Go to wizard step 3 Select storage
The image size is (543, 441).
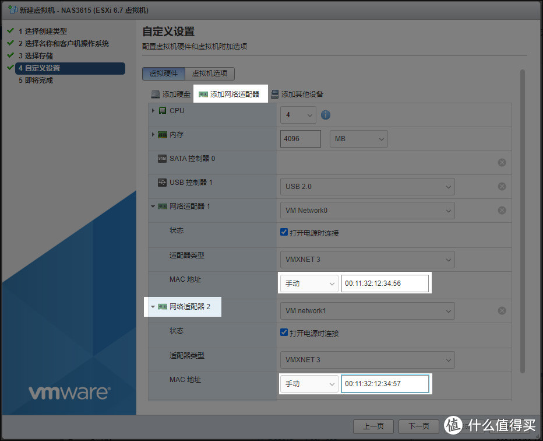[38, 56]
